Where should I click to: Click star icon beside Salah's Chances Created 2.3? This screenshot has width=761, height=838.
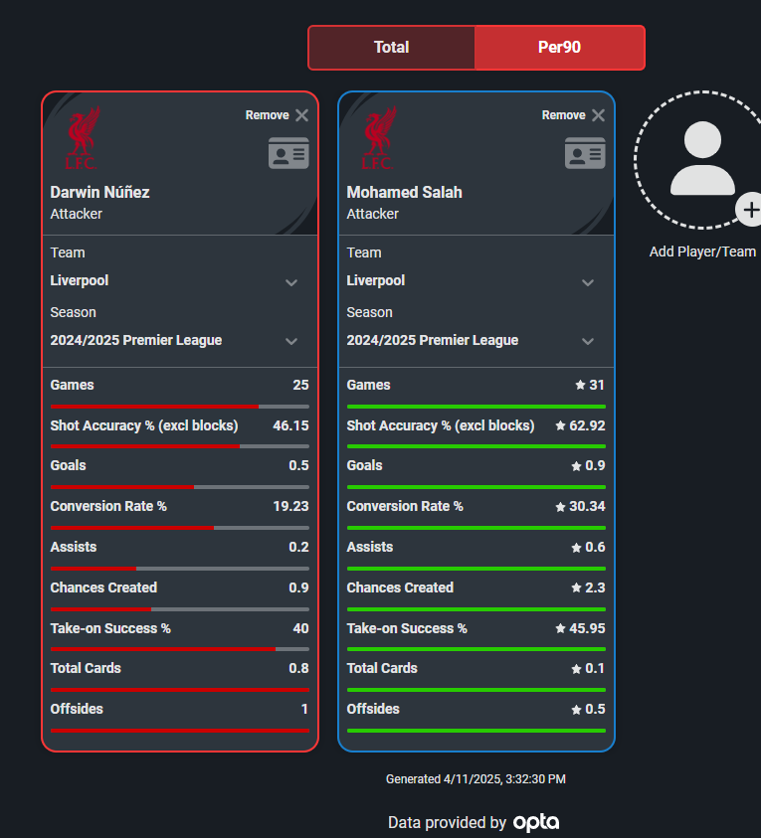click(577, 587)
